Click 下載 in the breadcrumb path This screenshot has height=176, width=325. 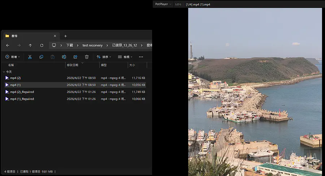(70, 45)
